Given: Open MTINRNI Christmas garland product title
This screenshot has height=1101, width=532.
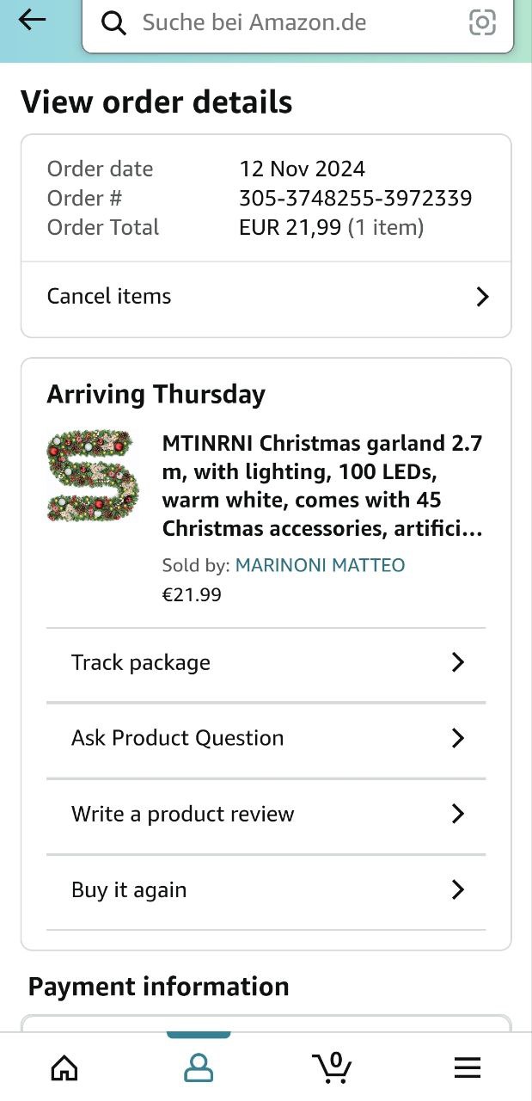Looking at the screenshot, I should tap(322, 486).
